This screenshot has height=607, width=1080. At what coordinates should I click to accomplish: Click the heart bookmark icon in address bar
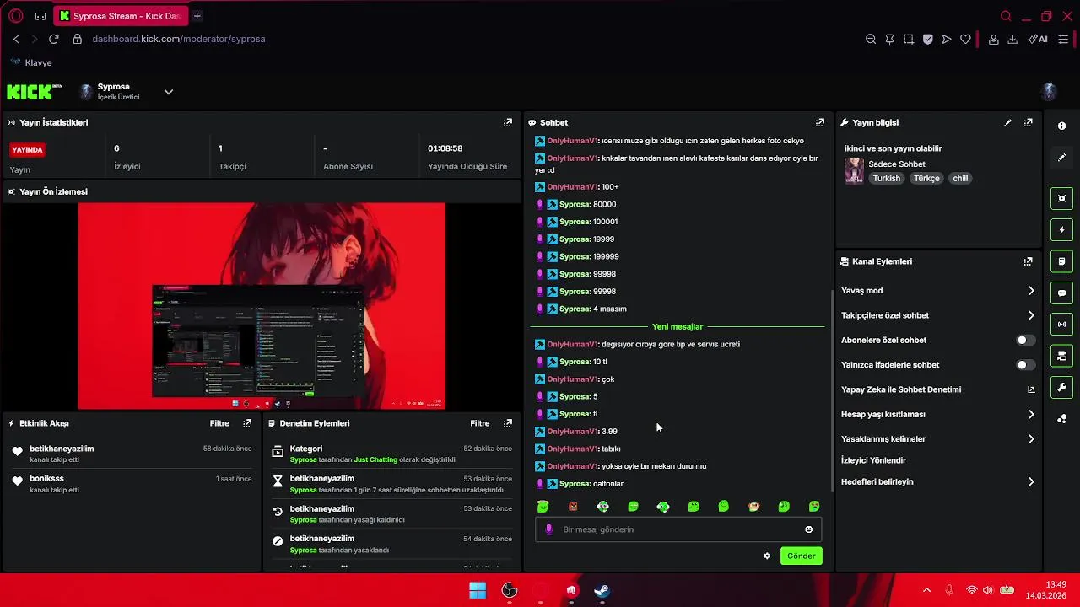tap(965, 39)
